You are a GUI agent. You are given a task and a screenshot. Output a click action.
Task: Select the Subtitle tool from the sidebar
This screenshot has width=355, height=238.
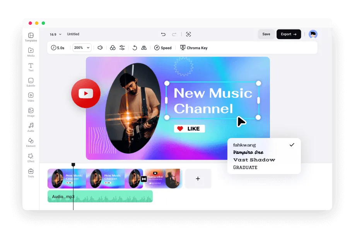point(31,82)
